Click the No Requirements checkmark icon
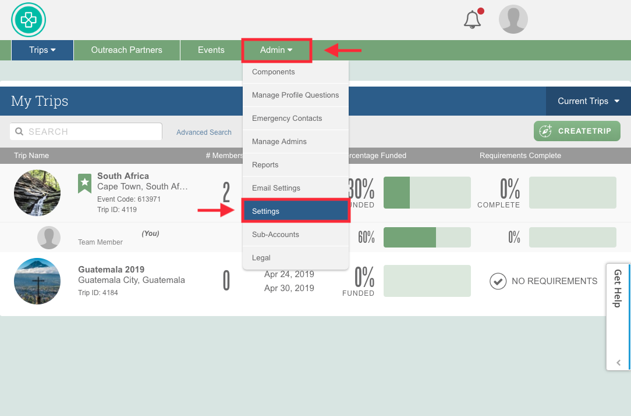Screen dimensions: 631x416 [x=498, y=281]
